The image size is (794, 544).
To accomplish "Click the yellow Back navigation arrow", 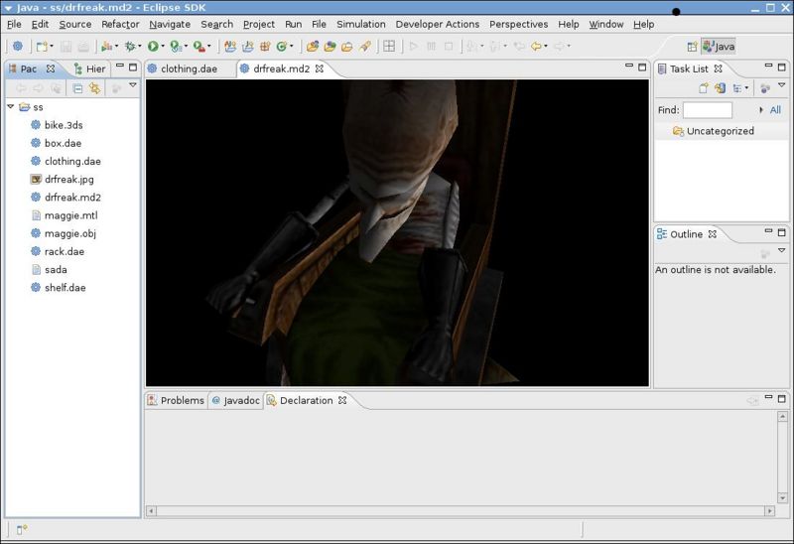I will pyautogui.click(x=536, y=47).
